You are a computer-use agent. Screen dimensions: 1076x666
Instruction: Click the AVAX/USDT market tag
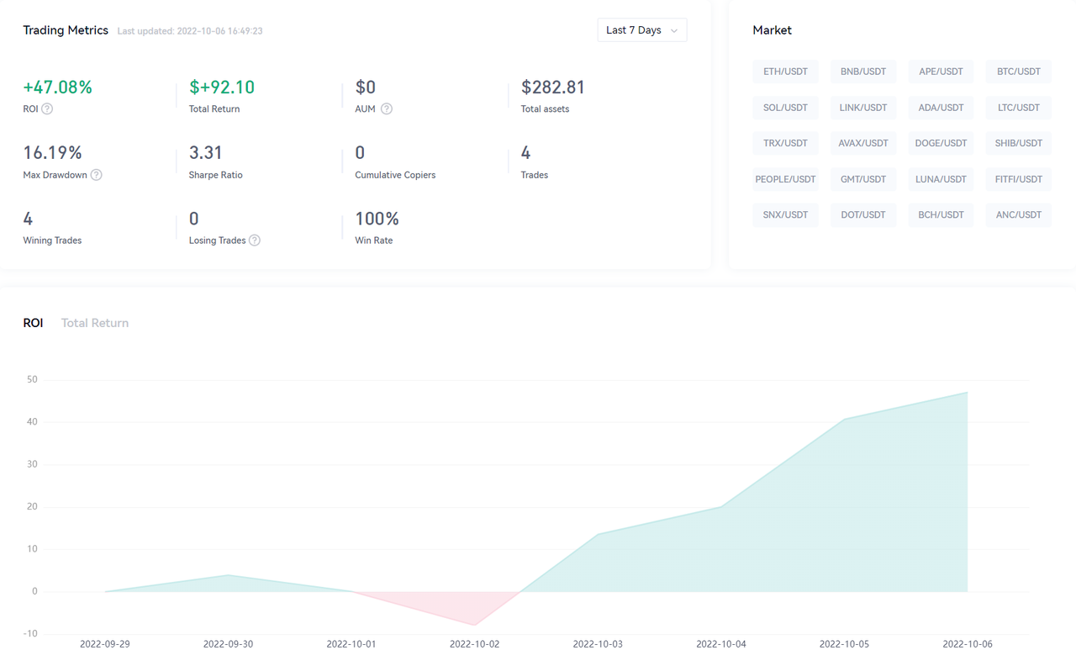pos(862,143)
